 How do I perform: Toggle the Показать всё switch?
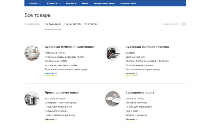(183, 24)
